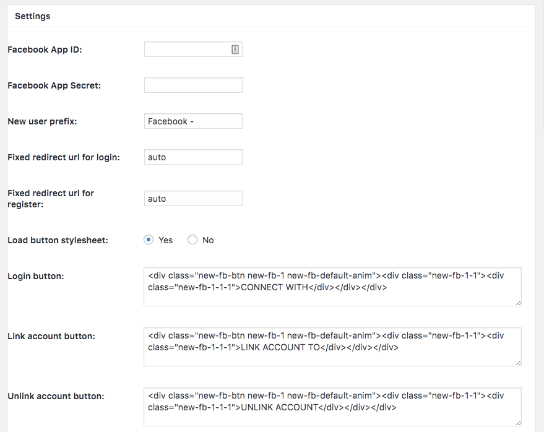Click inside the Login button textarea

pyautogui.click(x=332, y=287)
